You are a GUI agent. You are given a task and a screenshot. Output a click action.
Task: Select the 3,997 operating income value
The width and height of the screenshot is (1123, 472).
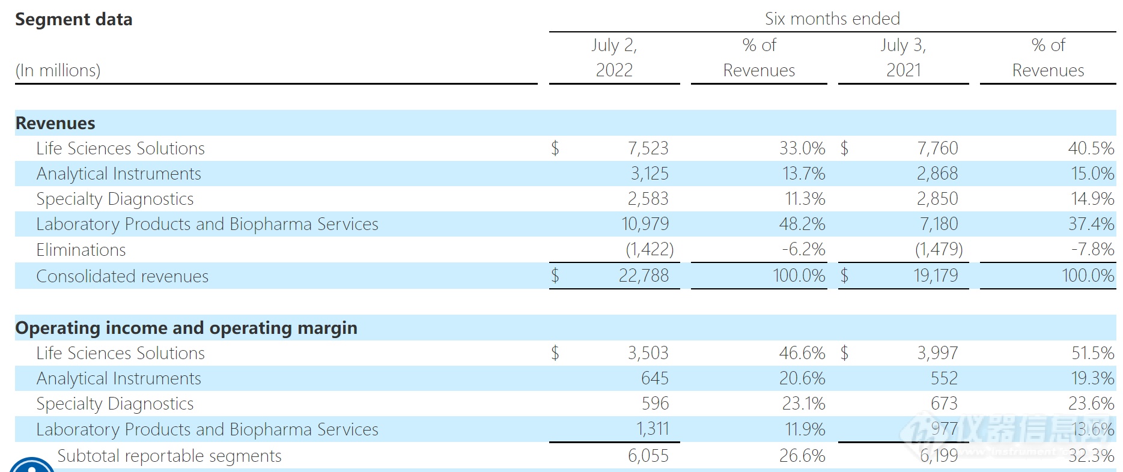click(x=937, y=353)
